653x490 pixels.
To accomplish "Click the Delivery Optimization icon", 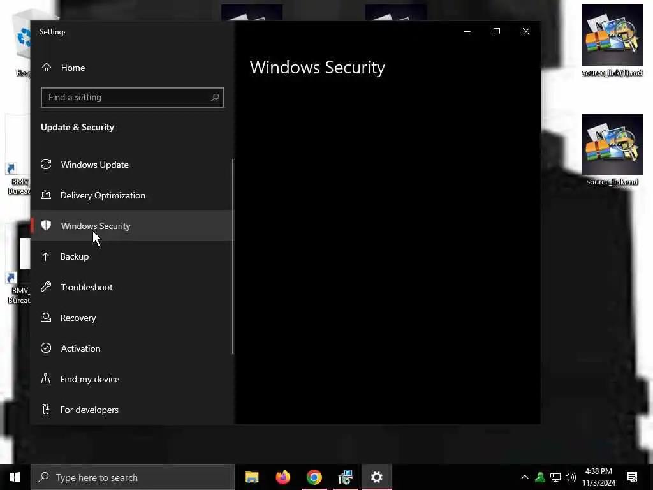I will 46,195.
